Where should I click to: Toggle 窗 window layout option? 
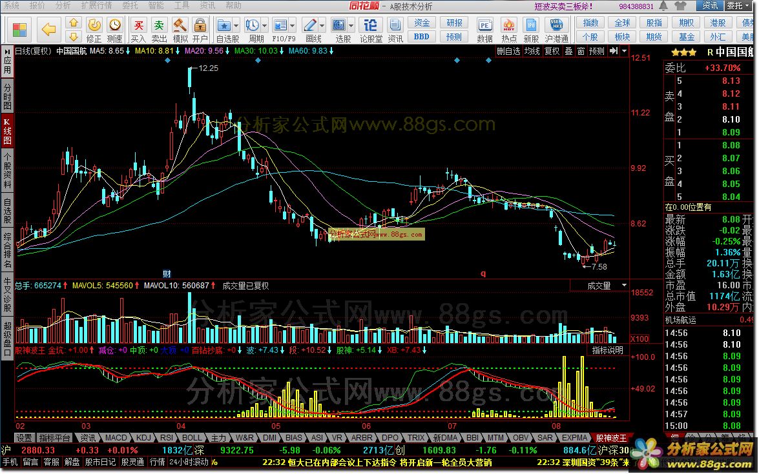coord(581,51)
